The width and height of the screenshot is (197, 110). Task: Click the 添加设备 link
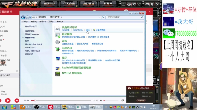pos(66,30)
